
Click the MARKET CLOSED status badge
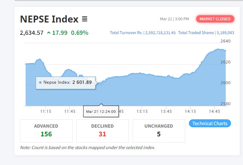point(215,19)
